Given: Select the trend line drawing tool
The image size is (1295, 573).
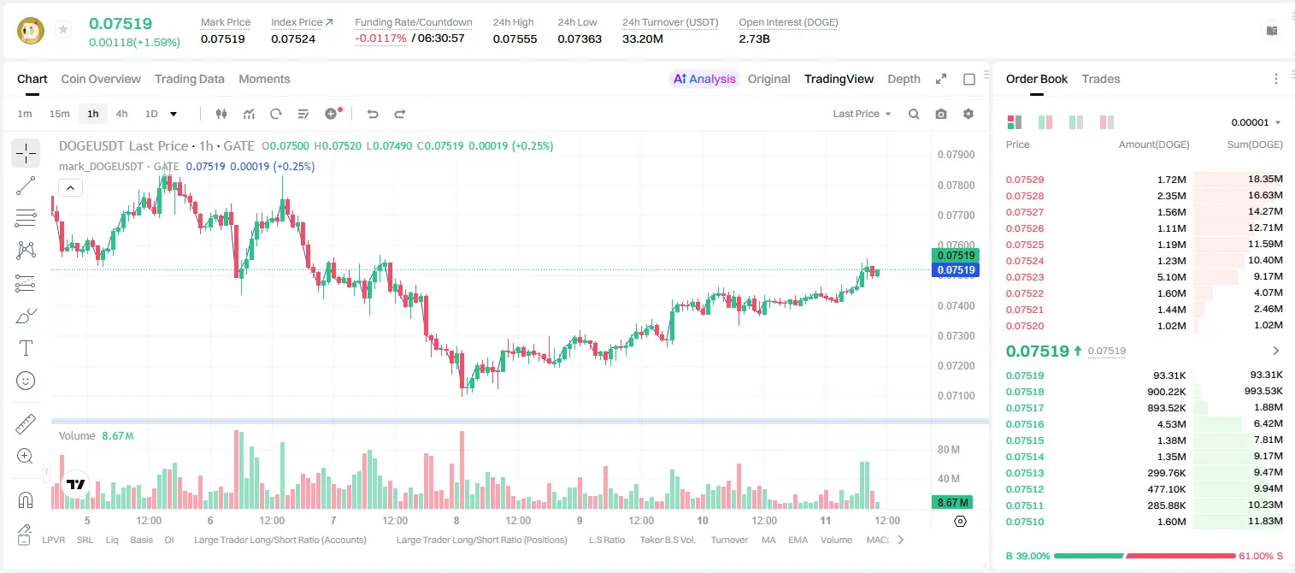Looking at the screenshot, I should click(x=26, y=186).
